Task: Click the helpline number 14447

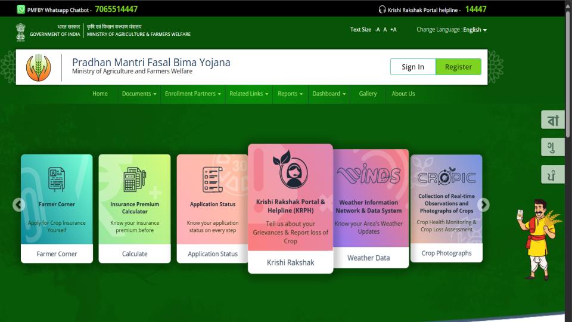Action: 475,9
